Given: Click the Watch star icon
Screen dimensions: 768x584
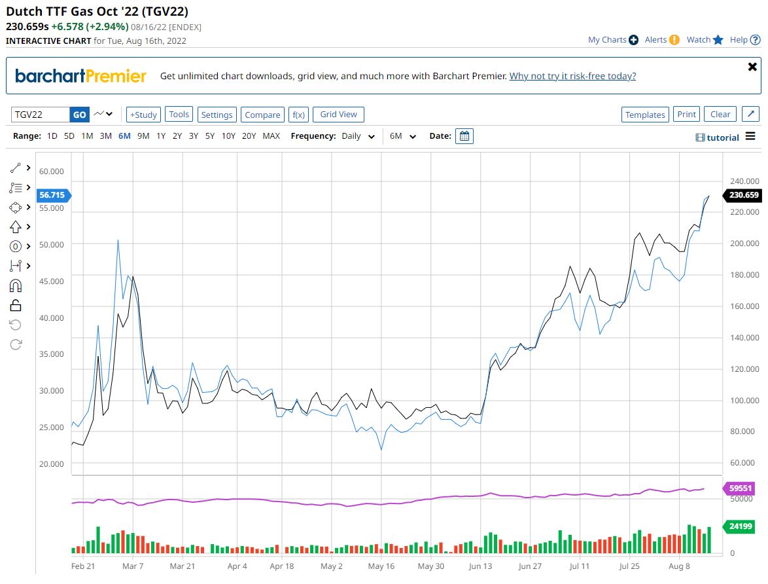Looking at the screenshot, I should click(718, 40).
